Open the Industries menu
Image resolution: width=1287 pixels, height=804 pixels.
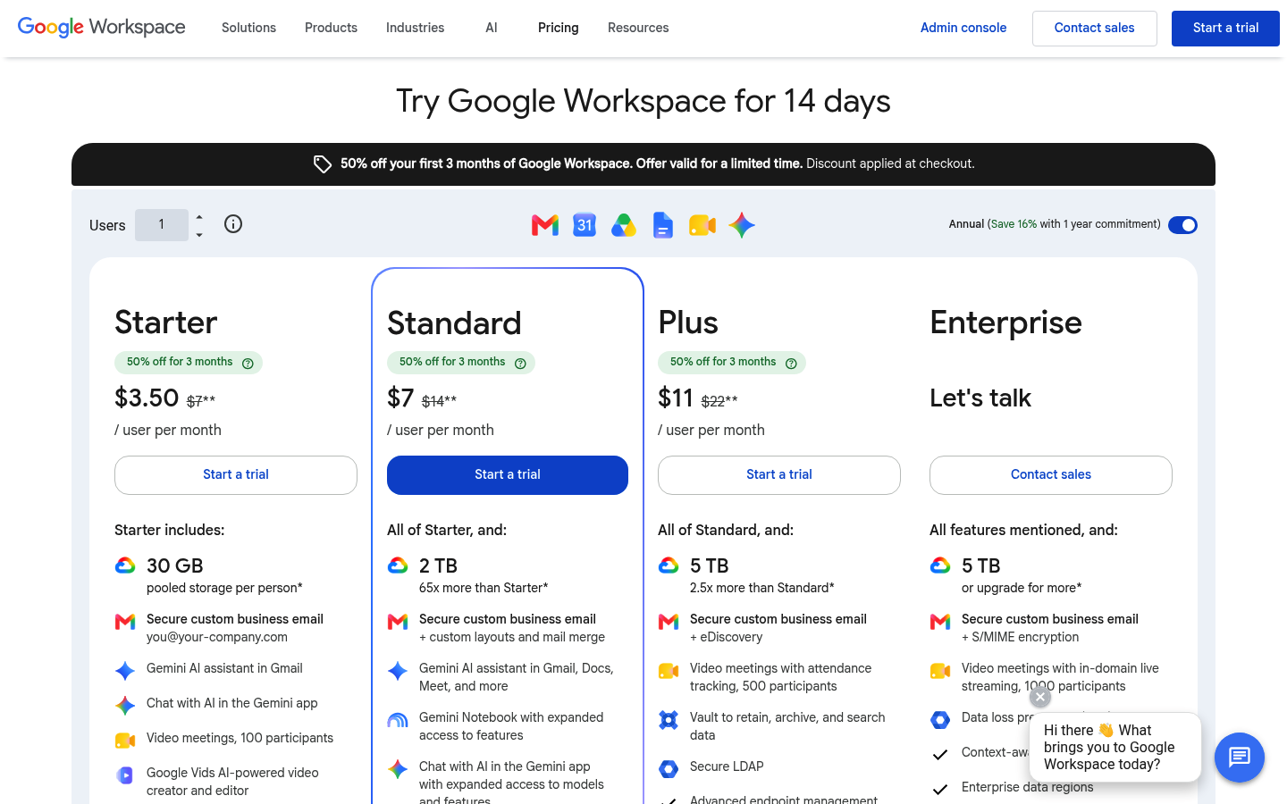pos(415,28)
